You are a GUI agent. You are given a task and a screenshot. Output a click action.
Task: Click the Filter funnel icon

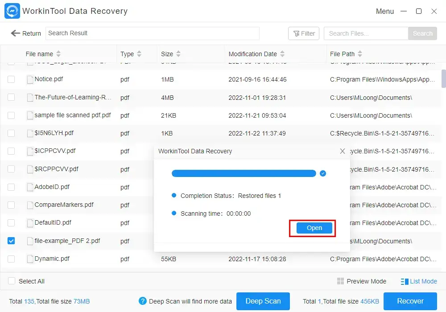tap(297, 34)
